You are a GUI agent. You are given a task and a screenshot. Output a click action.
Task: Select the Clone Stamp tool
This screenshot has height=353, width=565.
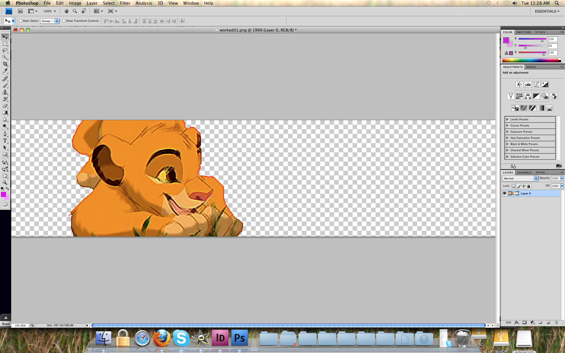[x=5, y=92]
